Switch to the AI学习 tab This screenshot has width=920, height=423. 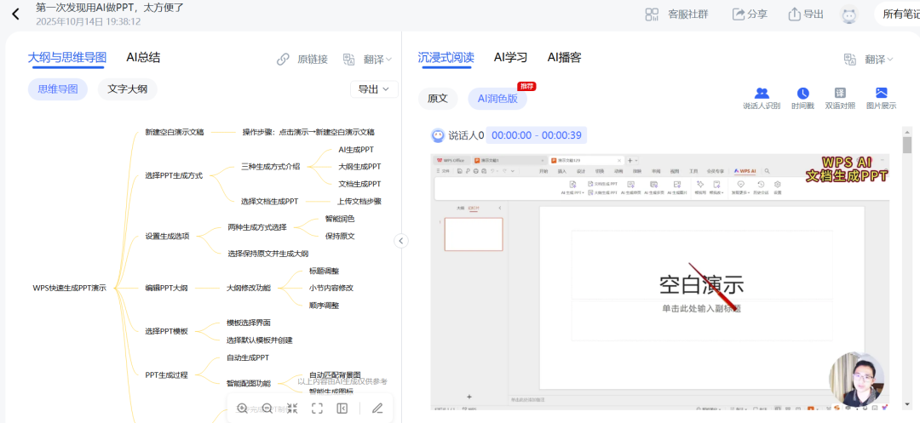pos(510,57)
